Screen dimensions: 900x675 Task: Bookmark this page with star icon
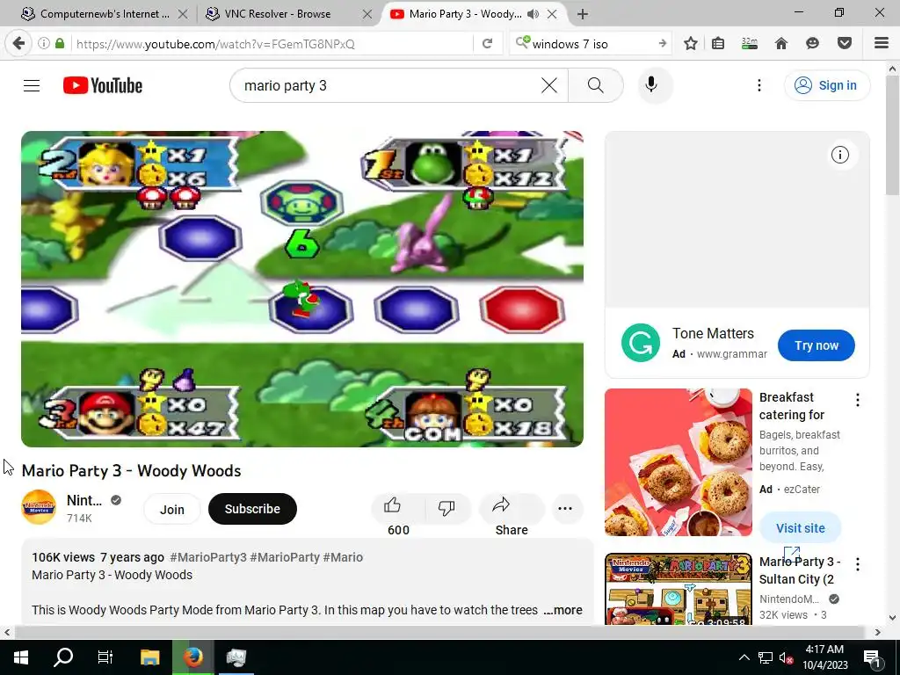coord(691,44)
